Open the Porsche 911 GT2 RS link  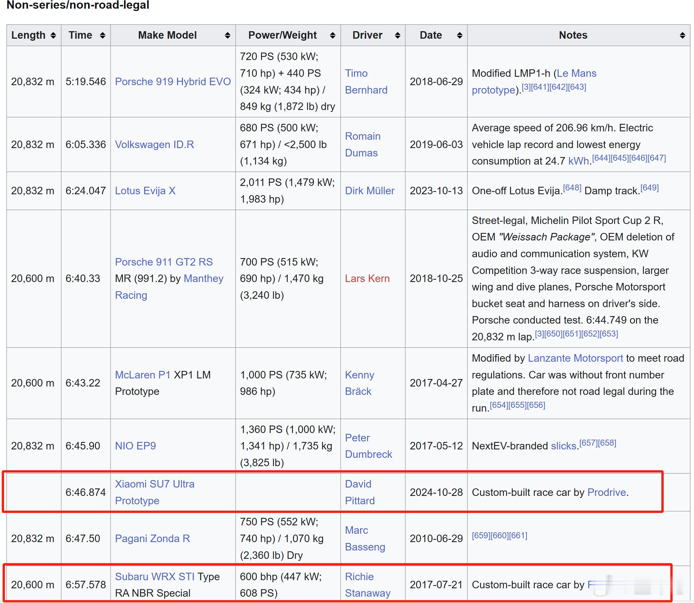pos(164,262)
